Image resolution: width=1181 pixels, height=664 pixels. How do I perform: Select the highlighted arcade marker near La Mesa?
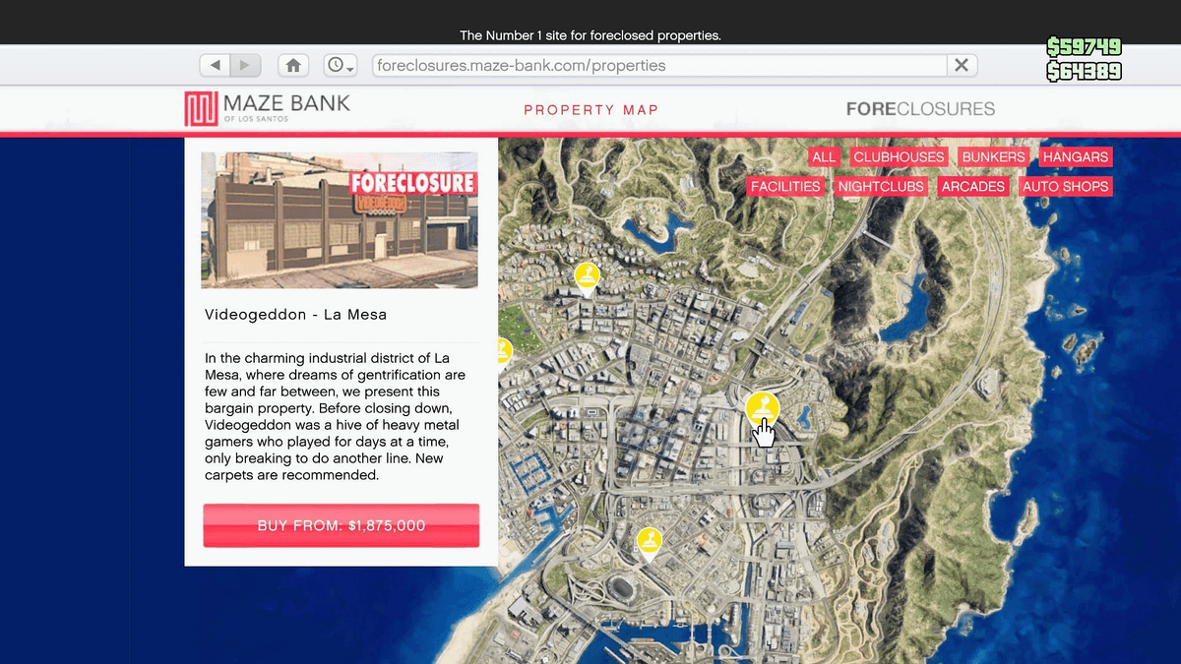pos(763,406)
